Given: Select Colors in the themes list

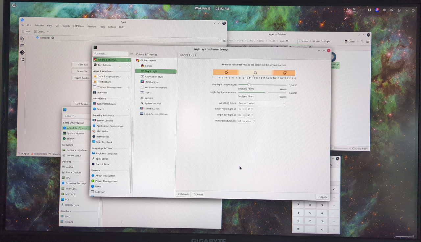Looking at the screenshot, I should [156, 66].
